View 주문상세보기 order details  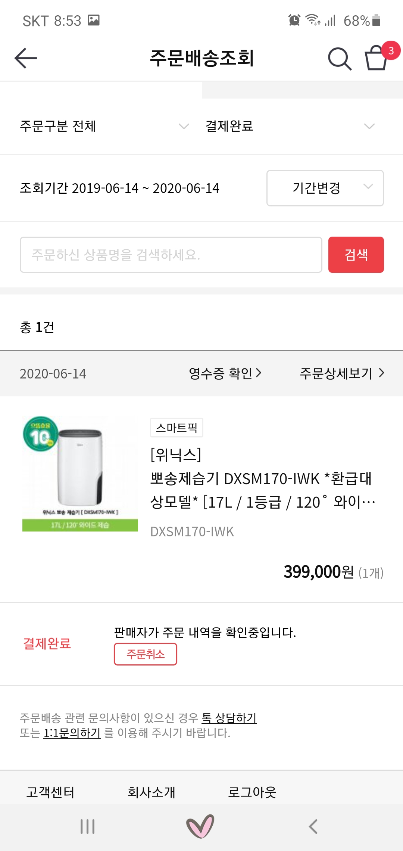pyautogui.click(x=342, y=373)
